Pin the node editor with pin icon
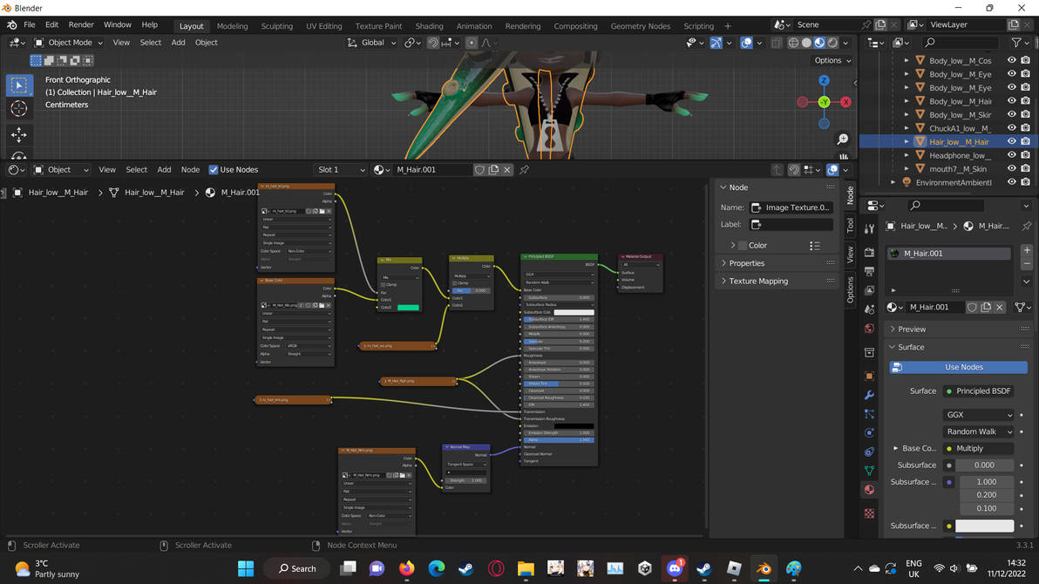The width and height of the screenshot is (1039, 584). point(524,170)
